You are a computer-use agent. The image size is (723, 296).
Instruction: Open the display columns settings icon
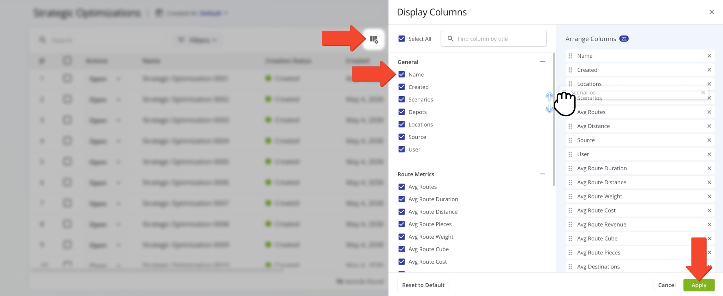[374, 39]
